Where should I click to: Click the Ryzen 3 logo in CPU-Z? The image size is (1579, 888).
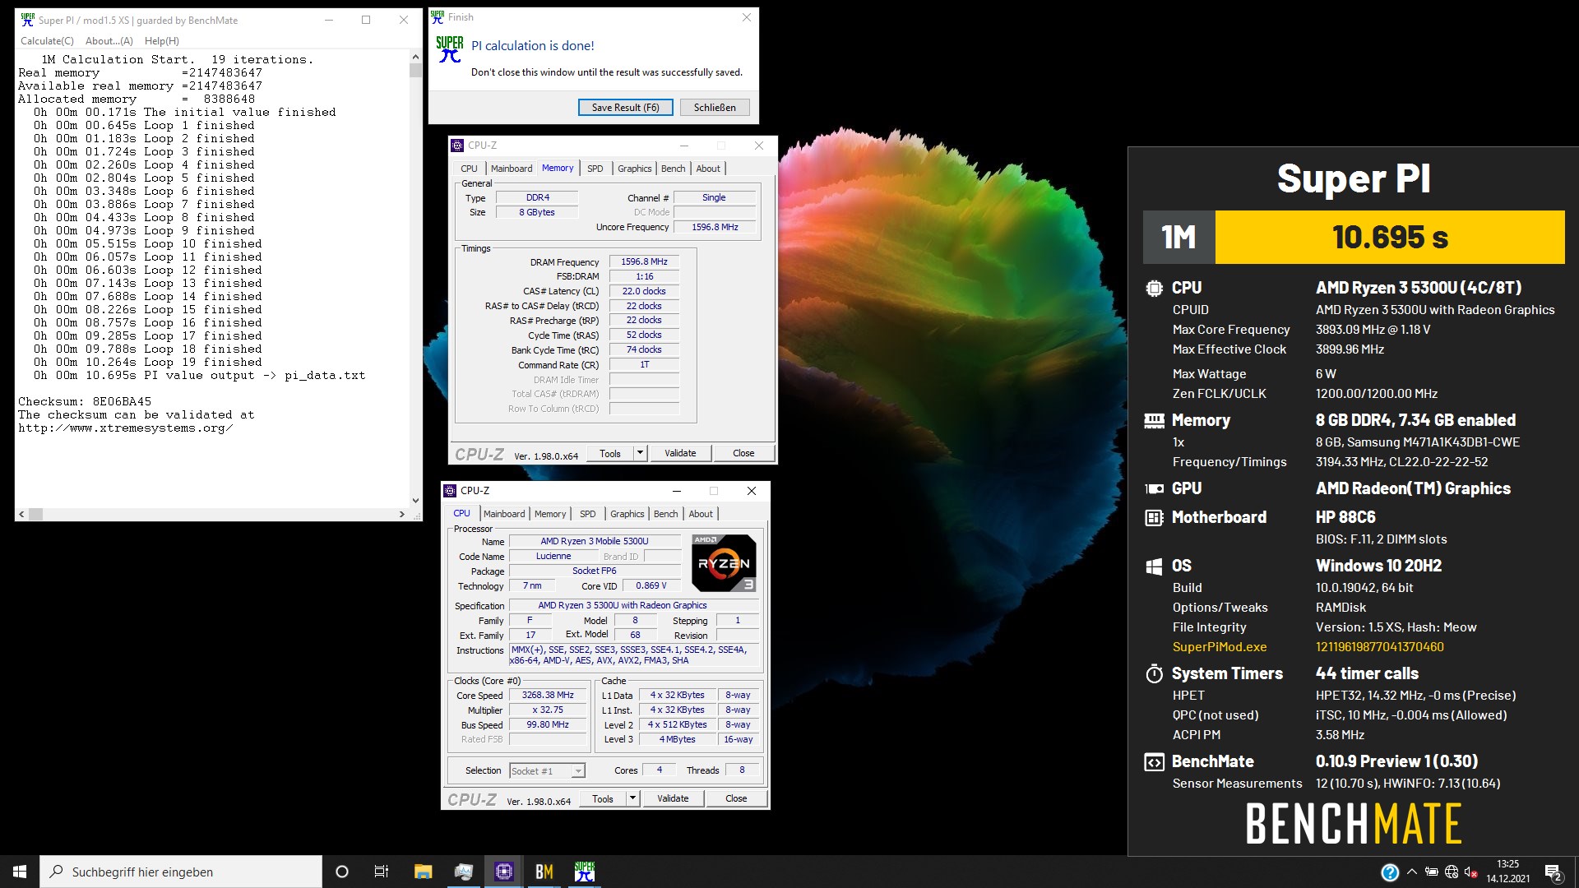click(x=724, y=563)
